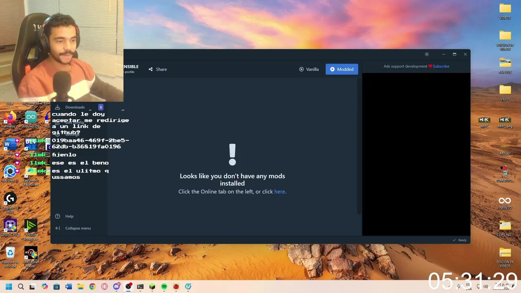The image size is (521, 293).
Task: Open Microsoft Store from the taskbar
Action: tap(57, 286)
